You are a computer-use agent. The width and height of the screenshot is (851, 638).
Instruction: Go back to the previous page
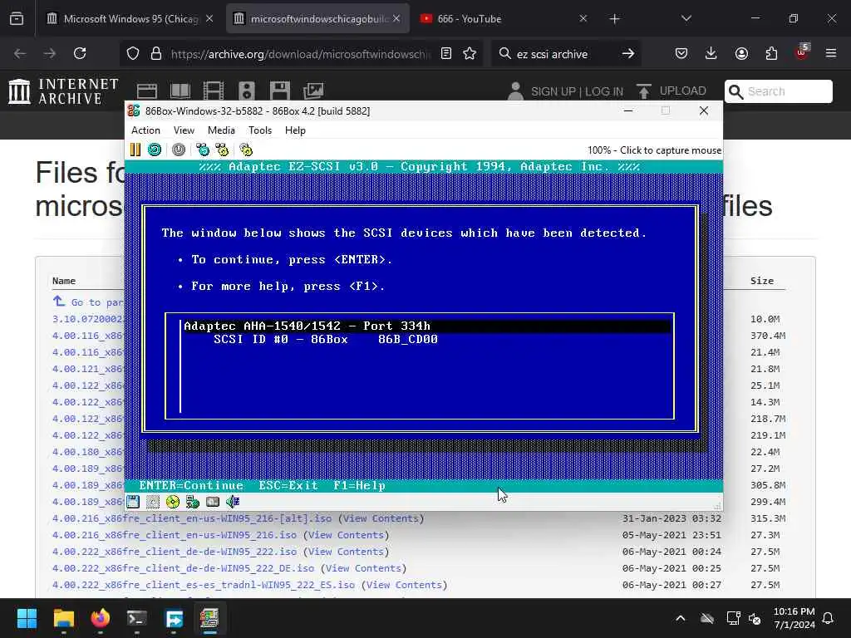tap(20, 53)
